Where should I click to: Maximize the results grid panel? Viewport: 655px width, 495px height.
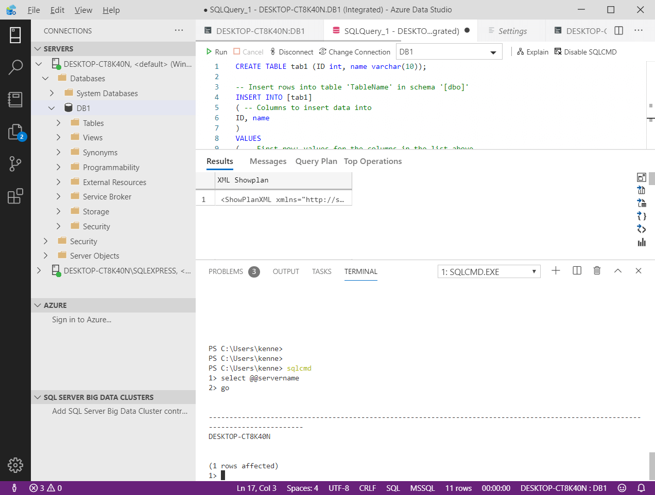pos(642,177)
